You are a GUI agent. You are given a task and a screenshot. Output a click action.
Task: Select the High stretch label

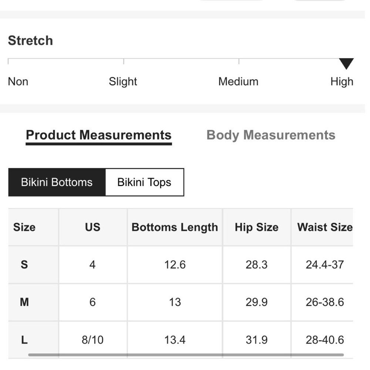pyautogui.click(x=342, y=82)
